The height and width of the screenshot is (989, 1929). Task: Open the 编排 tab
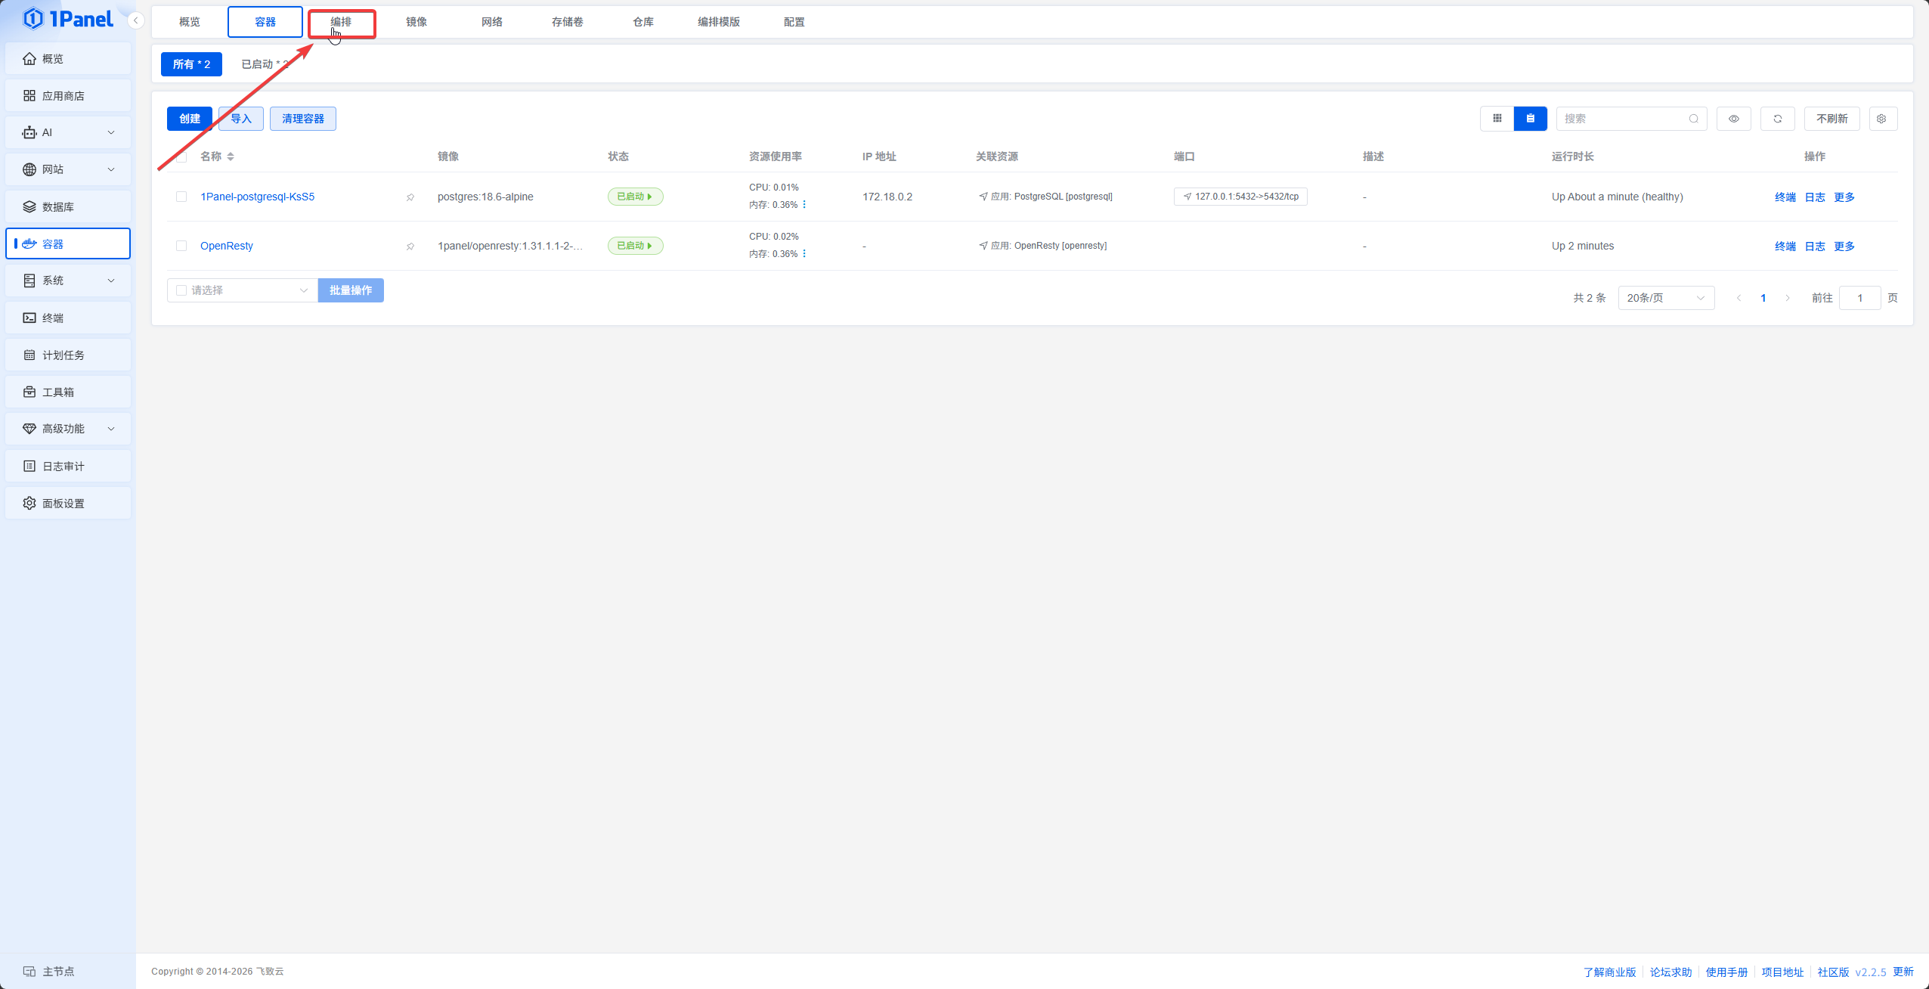341,22
